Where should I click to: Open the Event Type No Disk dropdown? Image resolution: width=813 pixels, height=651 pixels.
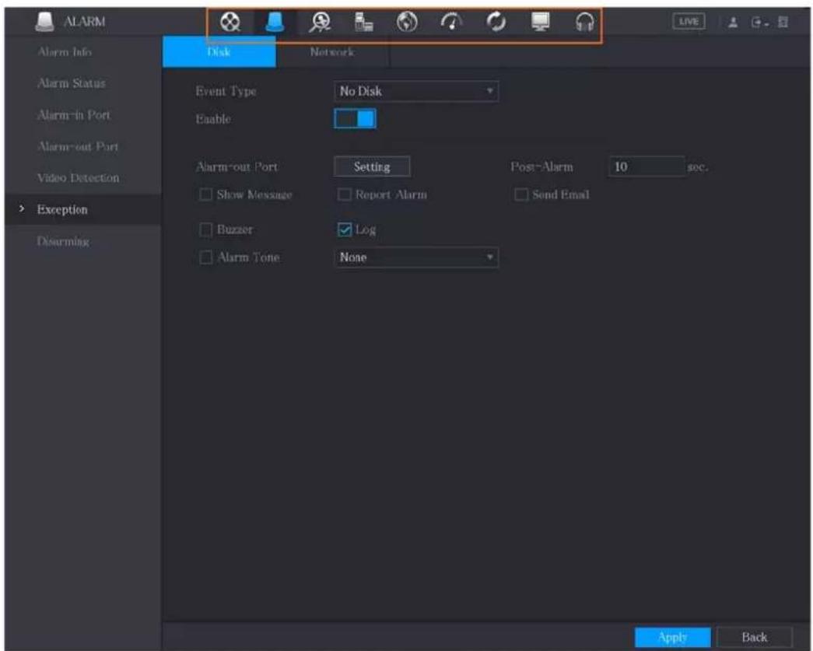point(416,91)
